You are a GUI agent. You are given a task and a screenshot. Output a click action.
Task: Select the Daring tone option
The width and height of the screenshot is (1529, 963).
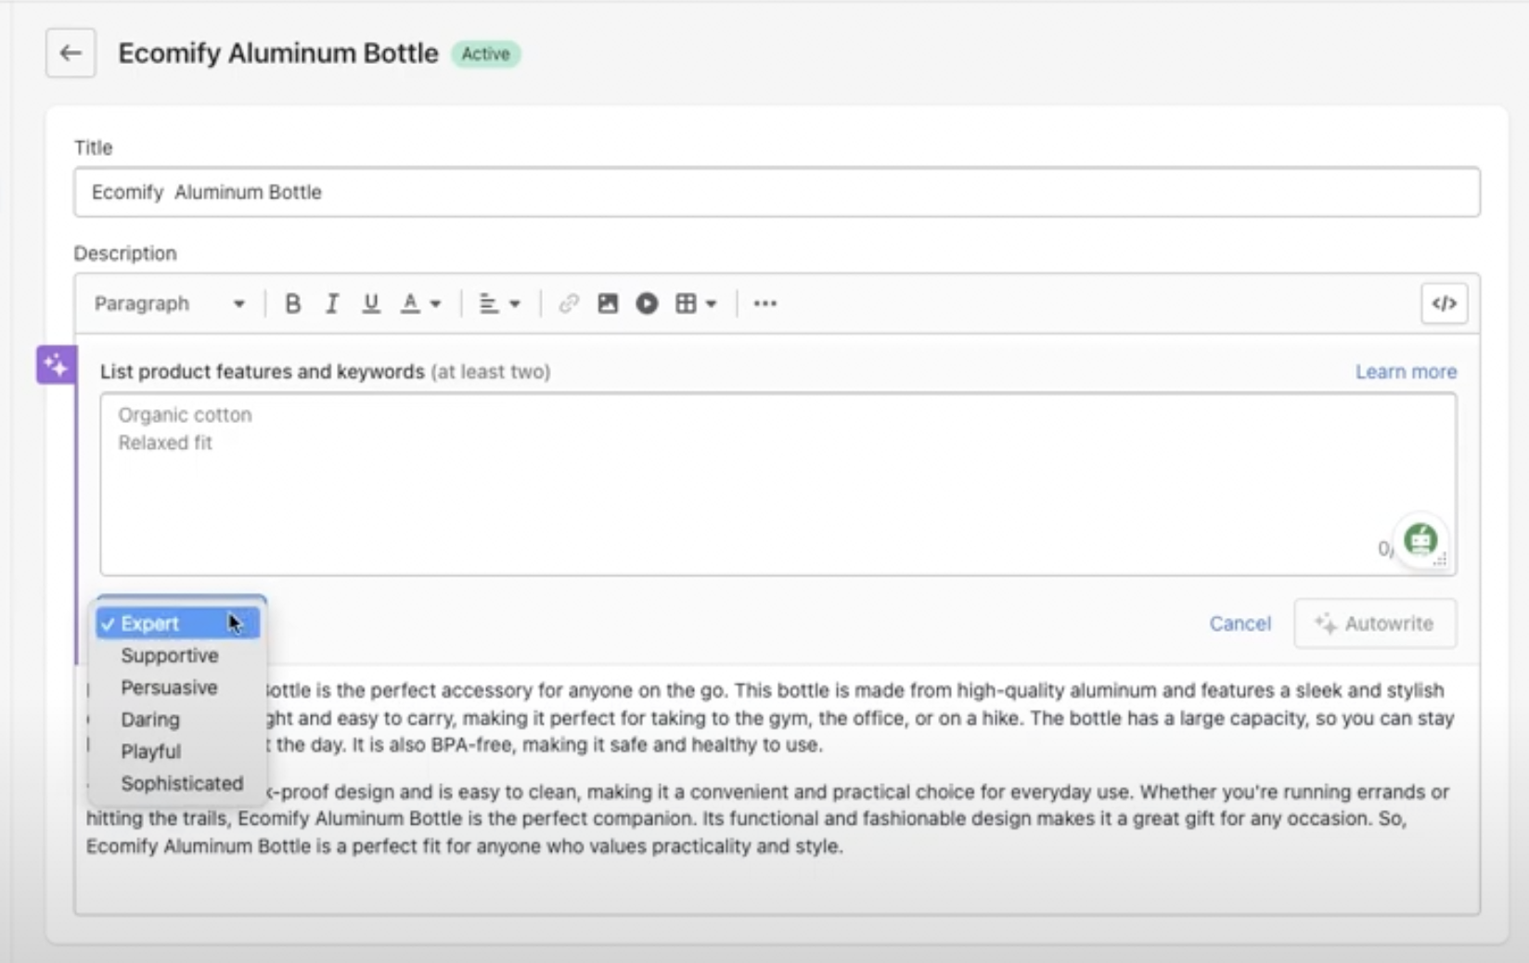coord(150,719)
